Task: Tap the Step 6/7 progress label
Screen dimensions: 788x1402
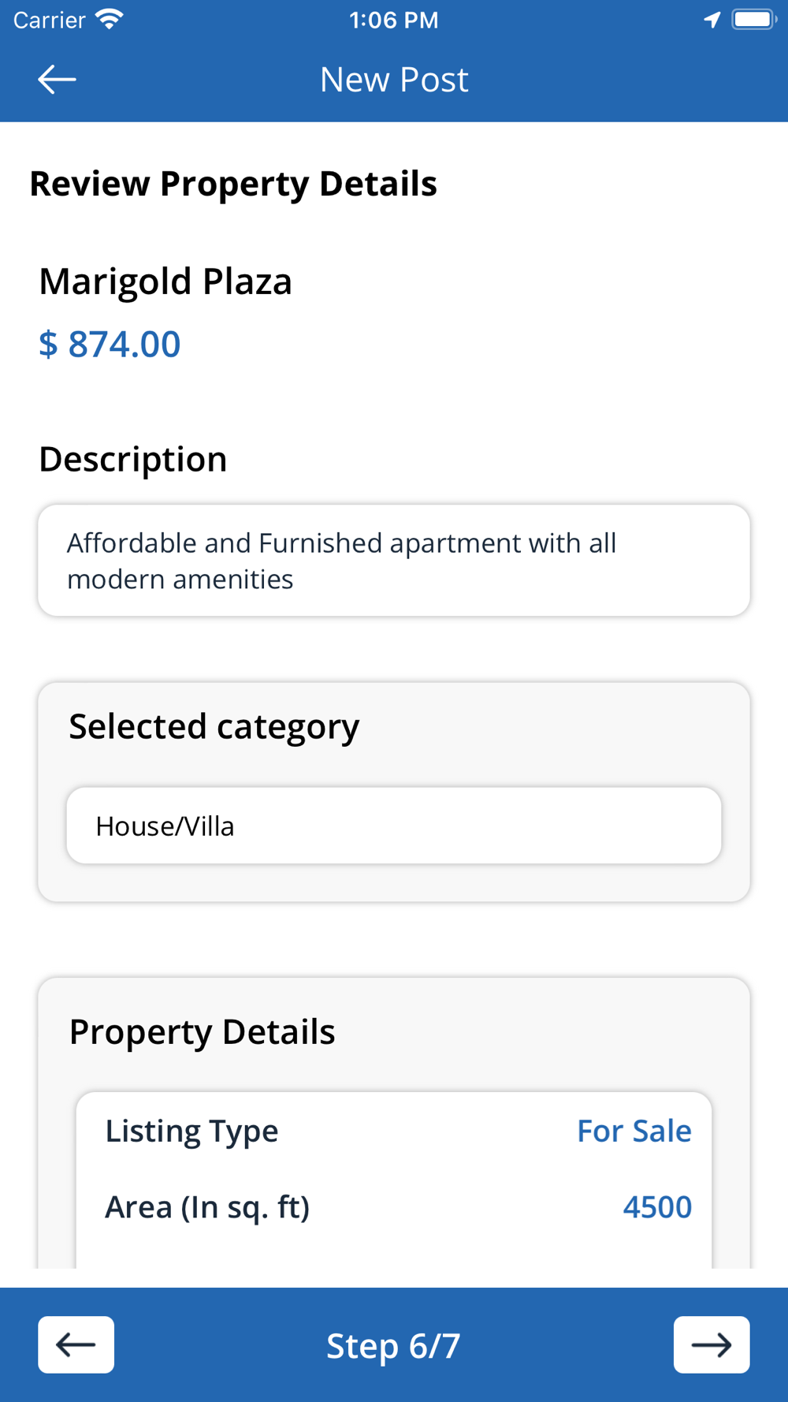Action: pos(393,1345)
